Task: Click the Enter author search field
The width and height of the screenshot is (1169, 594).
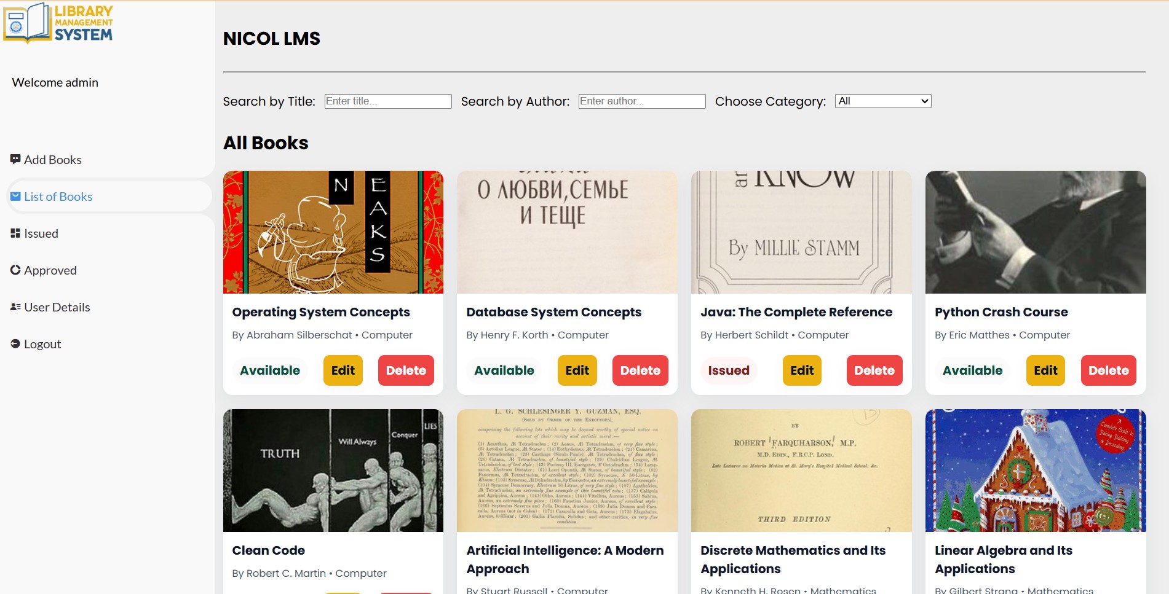Action: click(641, 101)
